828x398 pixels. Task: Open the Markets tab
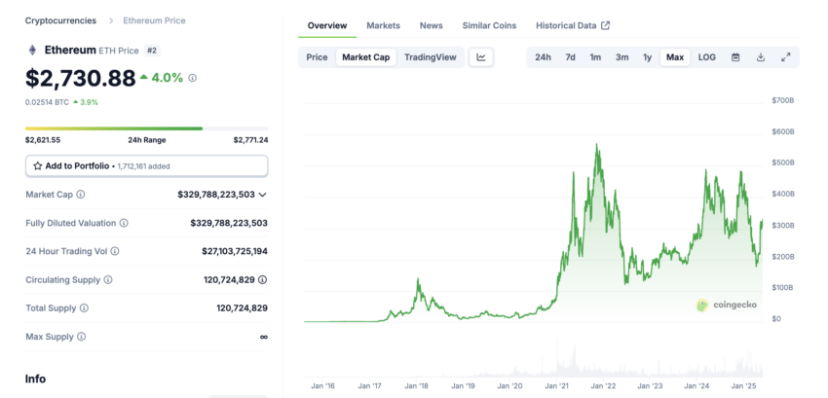coord(384,25)
